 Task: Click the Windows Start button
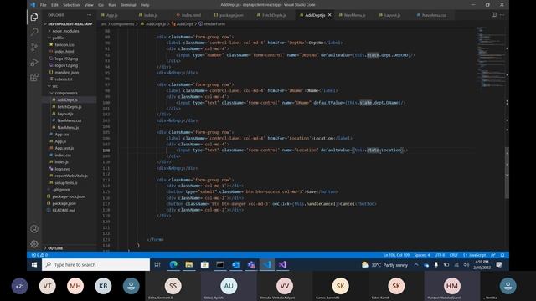pos(34,264)
